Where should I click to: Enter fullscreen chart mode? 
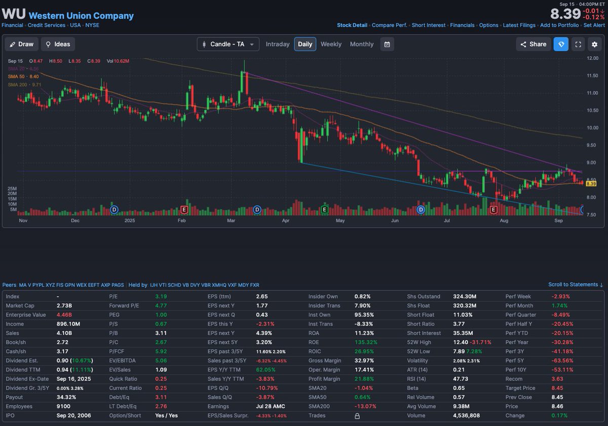click(578, 44)
